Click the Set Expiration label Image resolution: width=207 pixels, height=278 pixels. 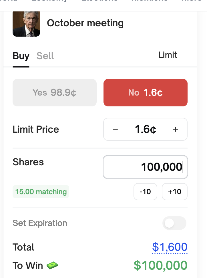click(x=40, y=223)
